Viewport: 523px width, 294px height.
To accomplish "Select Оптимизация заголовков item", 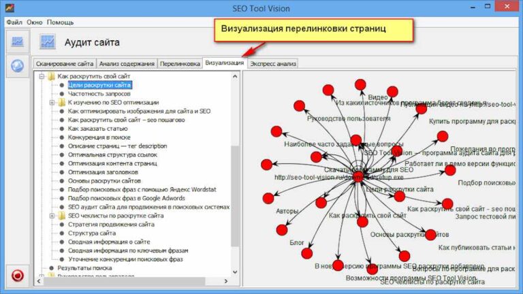I will click(x=103, y=172).
